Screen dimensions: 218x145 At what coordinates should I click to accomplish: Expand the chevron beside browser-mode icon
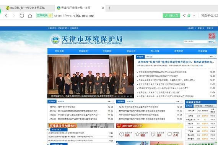point(194,16)
